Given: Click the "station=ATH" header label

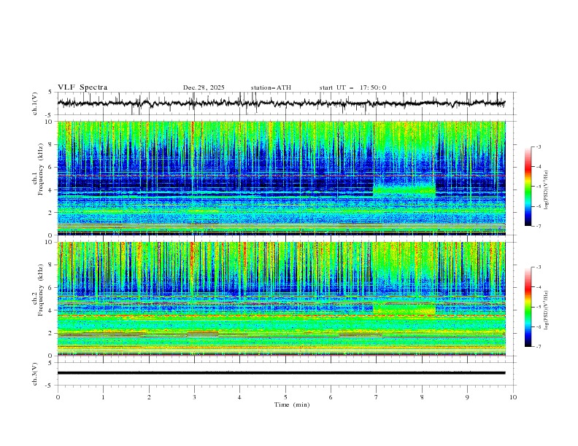Looking at the screenshot, I should [x=271, y=87].
